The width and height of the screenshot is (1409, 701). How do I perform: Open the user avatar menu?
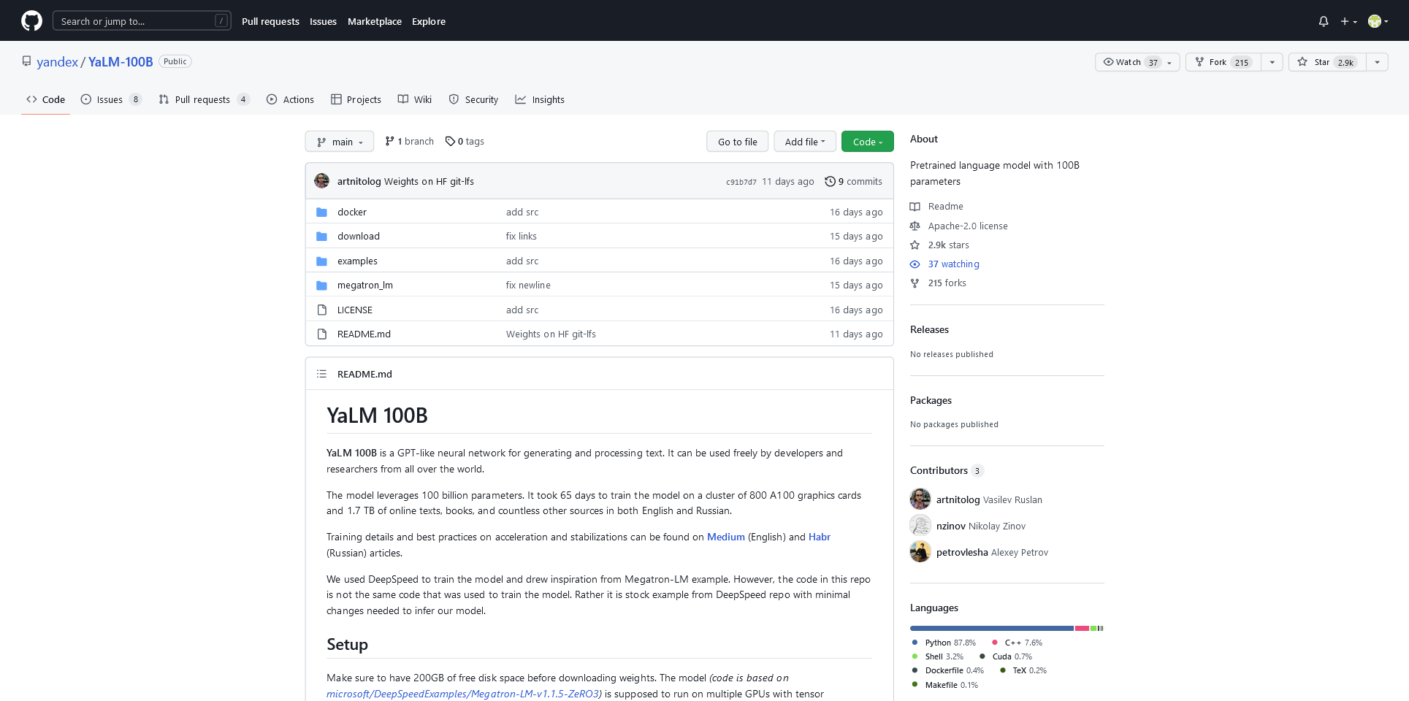[1378, 21]
